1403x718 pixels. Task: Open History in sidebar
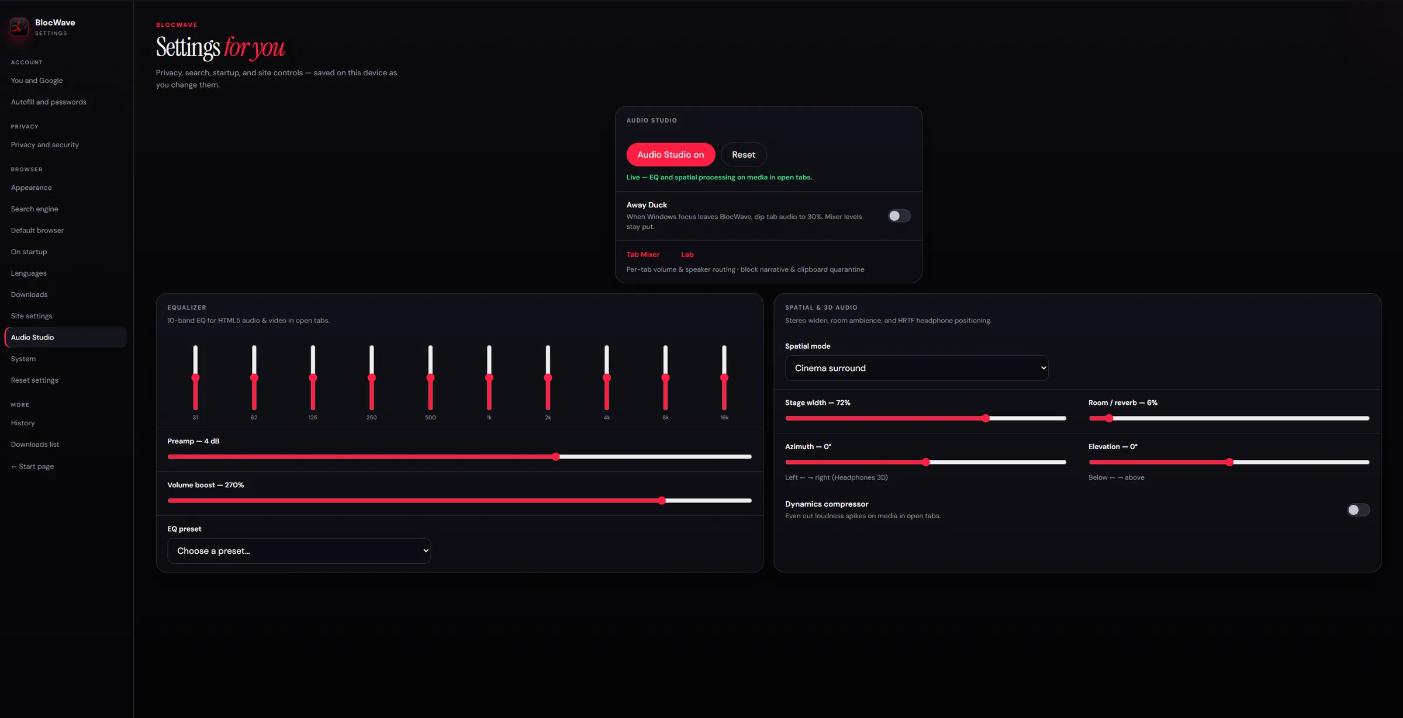coord(65,423)
